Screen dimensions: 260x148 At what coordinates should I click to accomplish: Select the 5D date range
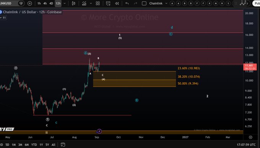[7, 145]
